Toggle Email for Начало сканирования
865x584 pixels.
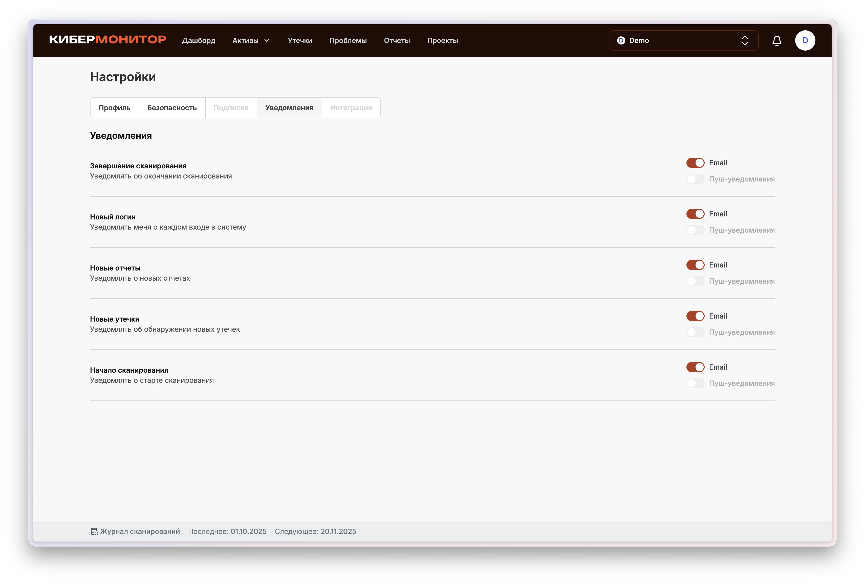(695, 367)
